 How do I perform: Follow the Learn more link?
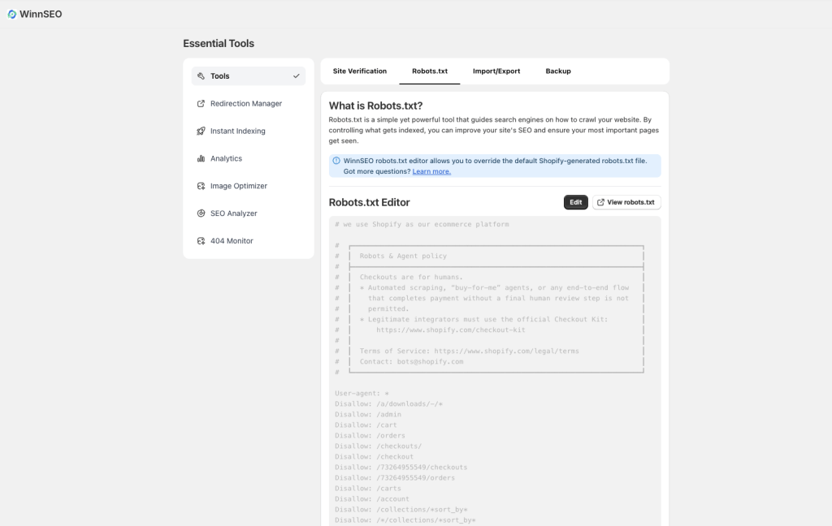(x=431, y=171)
